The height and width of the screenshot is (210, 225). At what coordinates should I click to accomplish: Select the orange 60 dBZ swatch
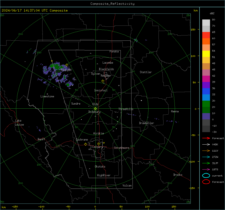click(206, 41)
